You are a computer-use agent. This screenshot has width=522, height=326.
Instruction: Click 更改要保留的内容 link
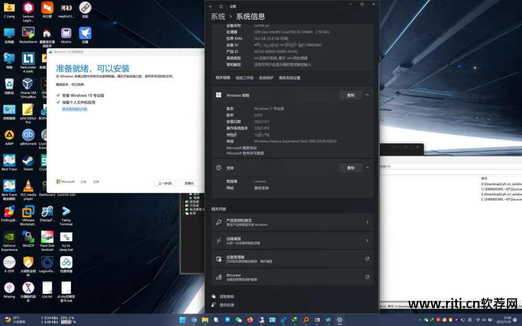(x=74, y=109)
